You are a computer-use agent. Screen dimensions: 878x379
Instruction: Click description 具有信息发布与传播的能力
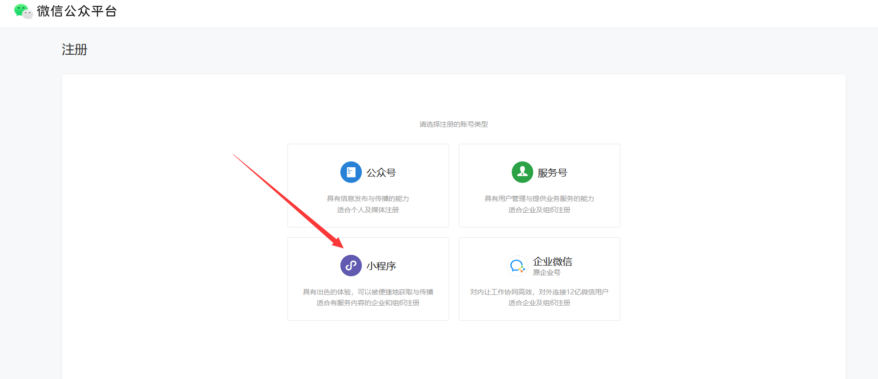pos(368,199)
